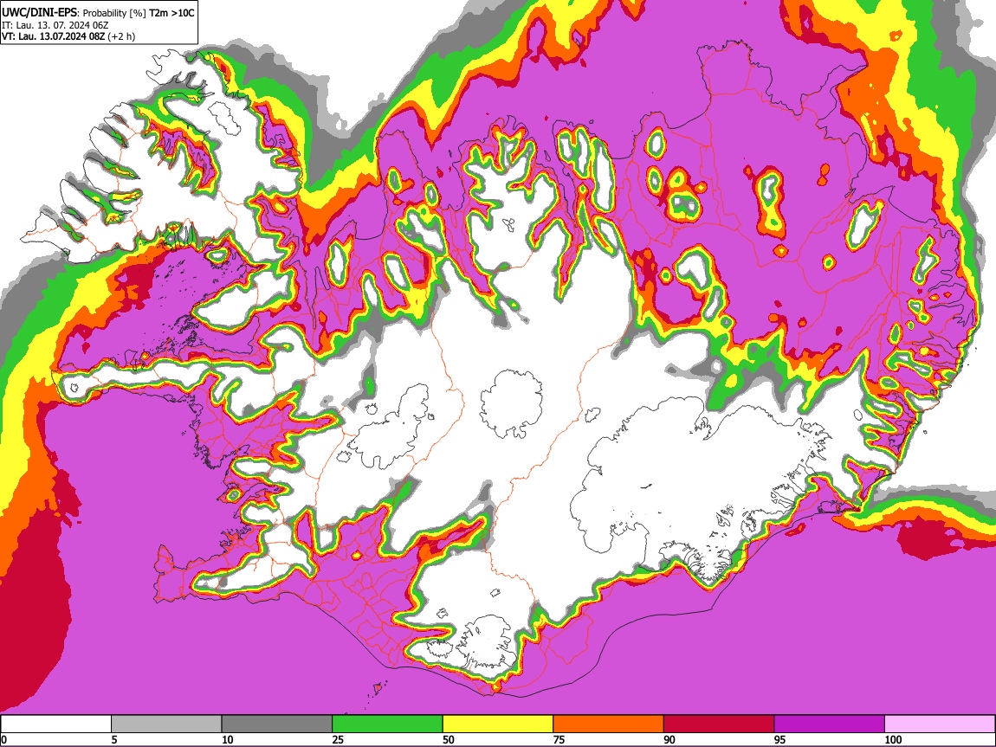Click the 'Probability [%]' label

point(114,13)
